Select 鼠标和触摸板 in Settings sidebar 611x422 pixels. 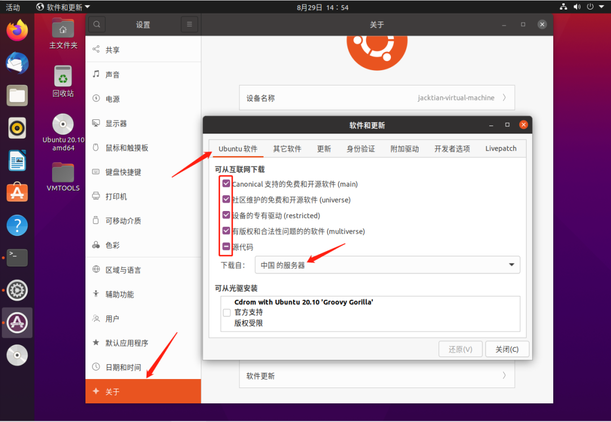pyautogui.click(x=143, y=148)
